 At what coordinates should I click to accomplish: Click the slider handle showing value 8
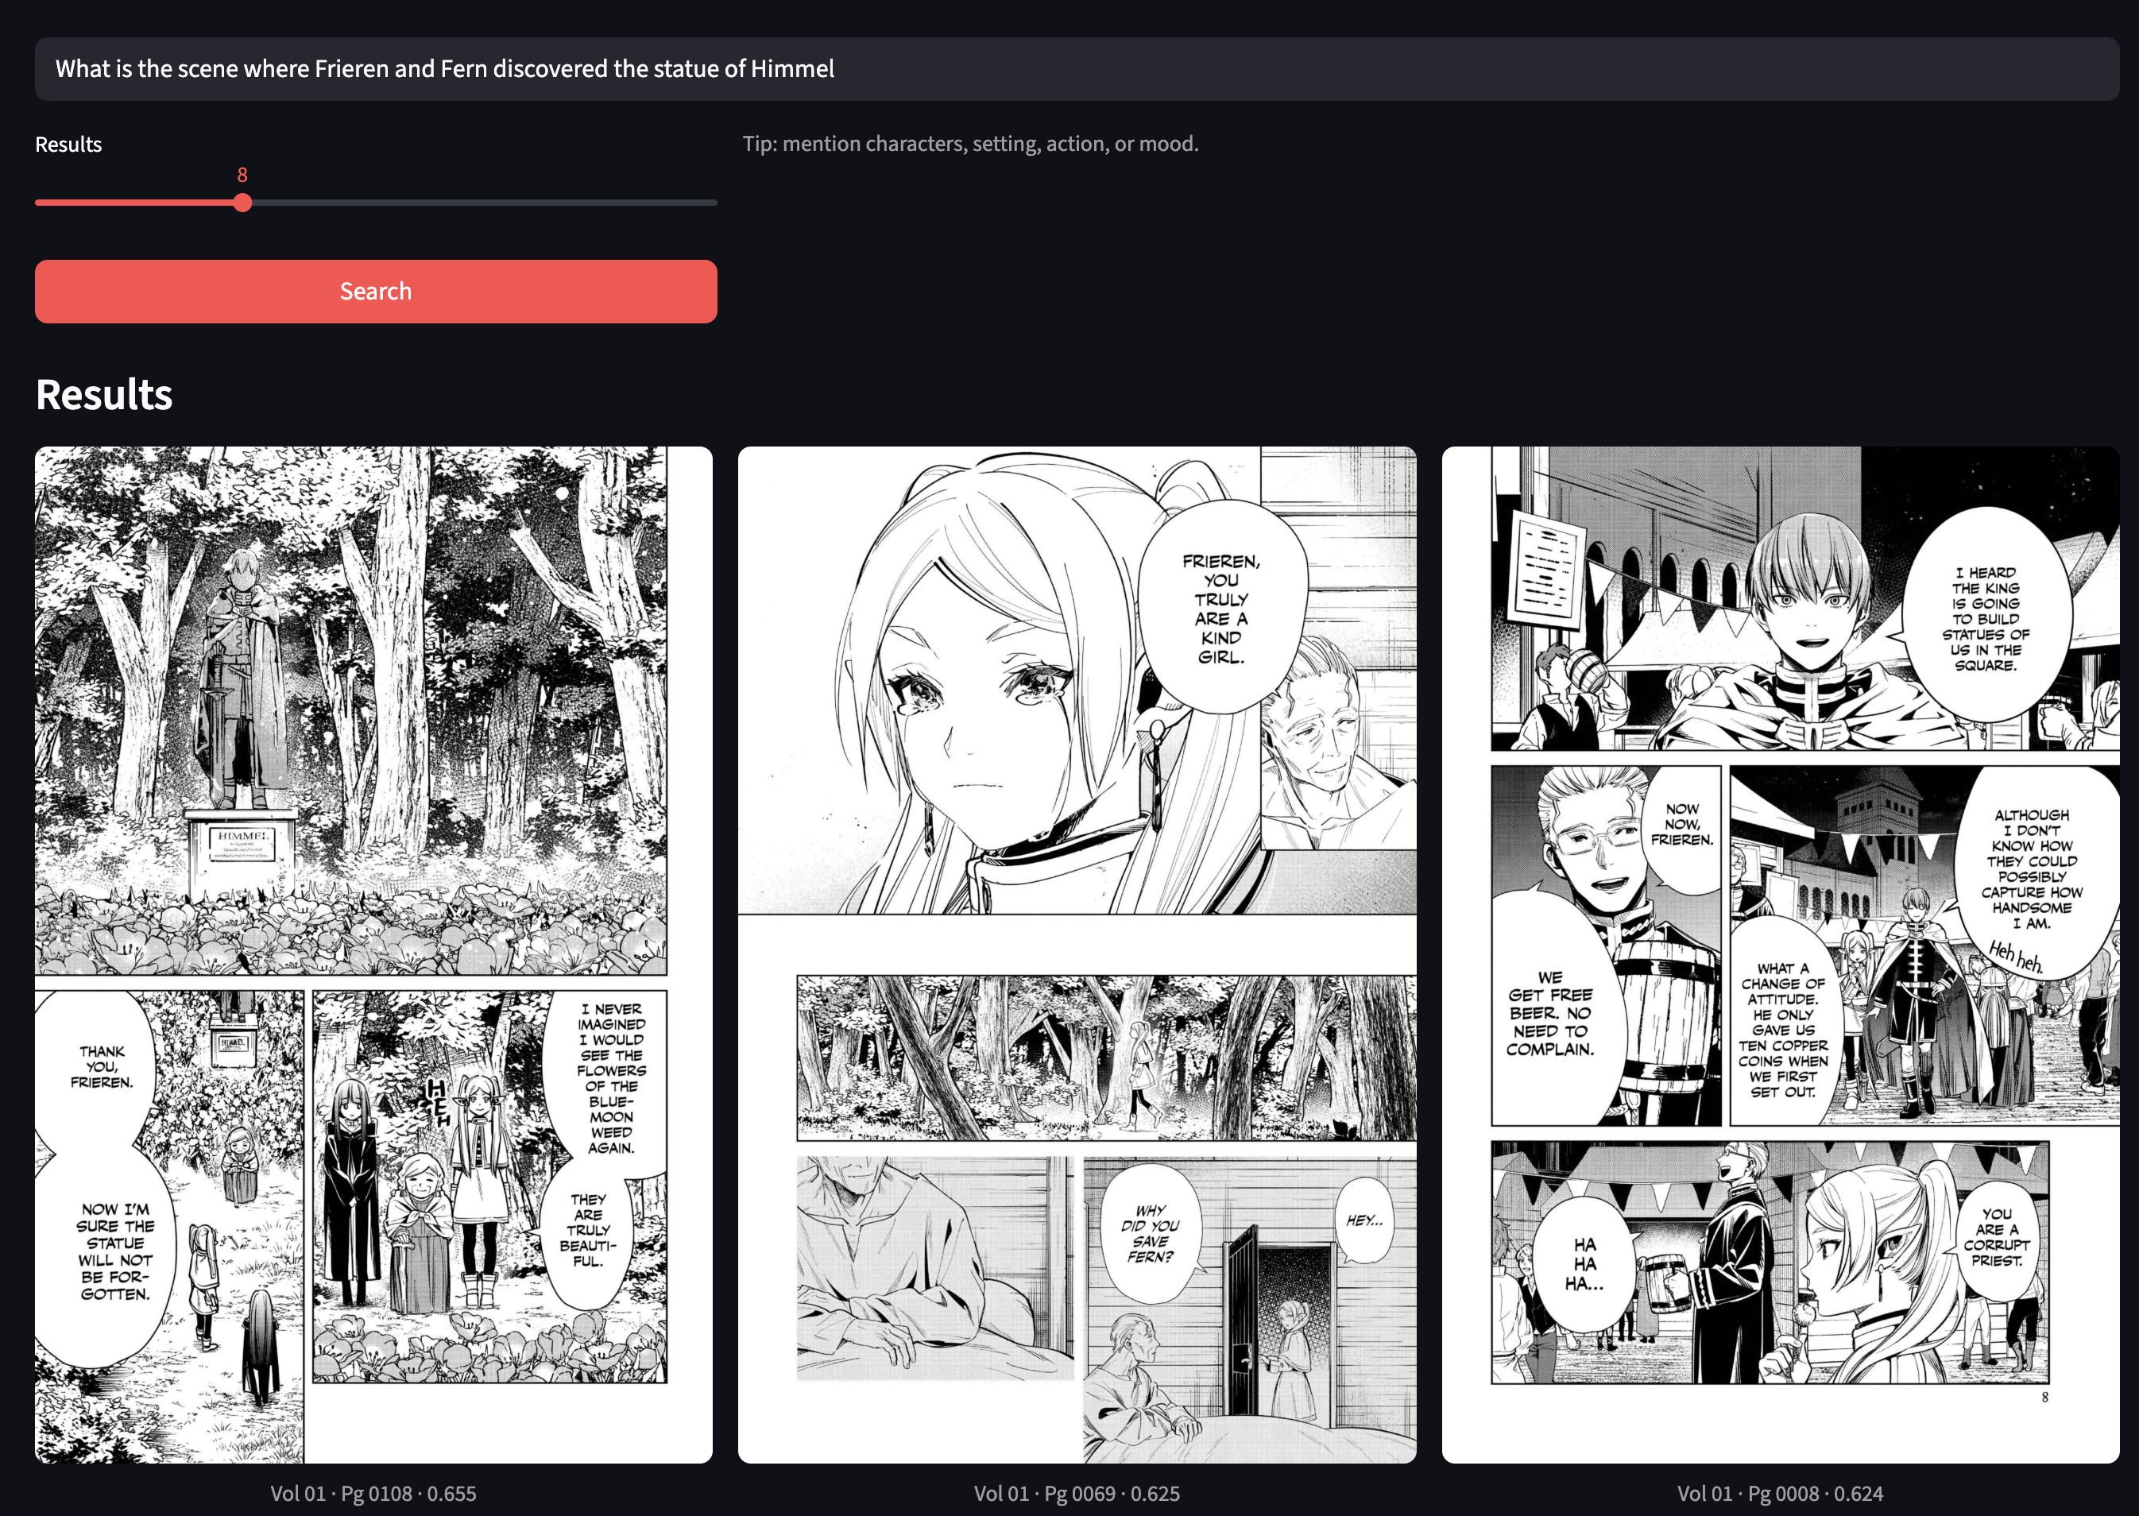pos(242,203)
